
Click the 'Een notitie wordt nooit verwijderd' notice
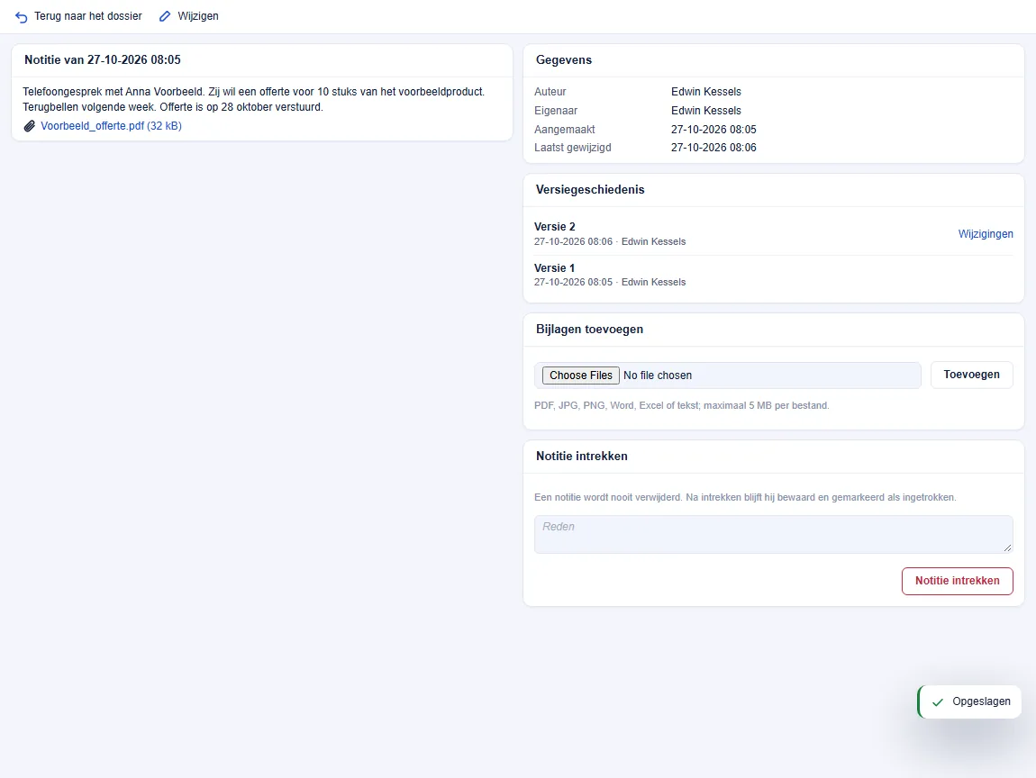pos(745,497)
